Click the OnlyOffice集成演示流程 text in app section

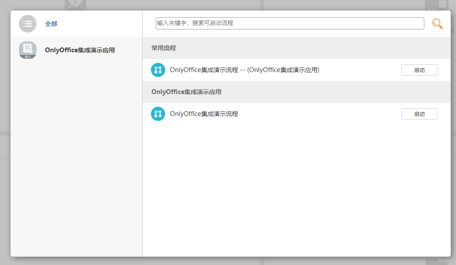click(x=204, y=114)
